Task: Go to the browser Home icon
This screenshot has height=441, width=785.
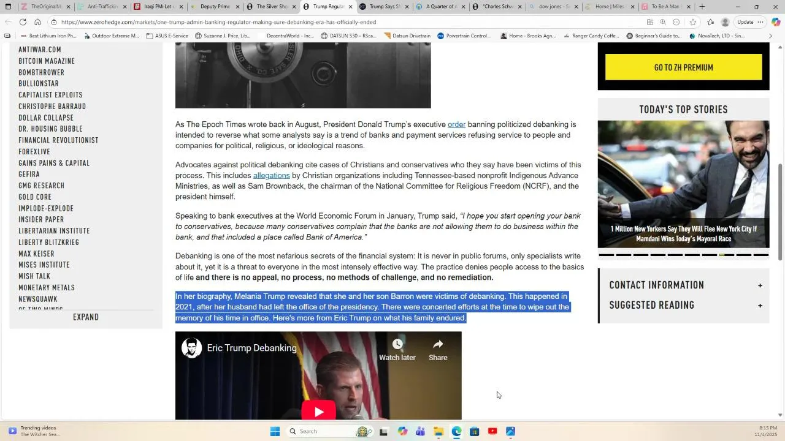Action: (37, 22)
